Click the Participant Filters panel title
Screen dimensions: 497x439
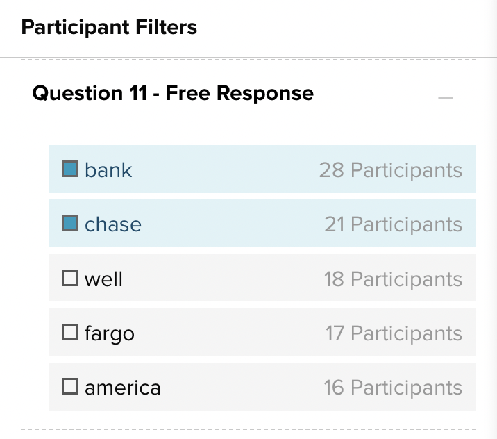(109, 28)
